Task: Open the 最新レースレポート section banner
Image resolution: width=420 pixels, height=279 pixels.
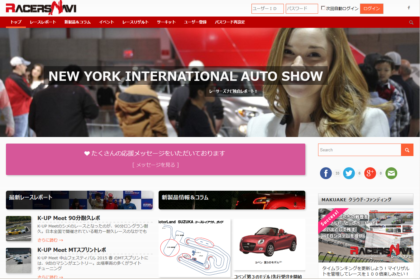Action: [79, 200]
